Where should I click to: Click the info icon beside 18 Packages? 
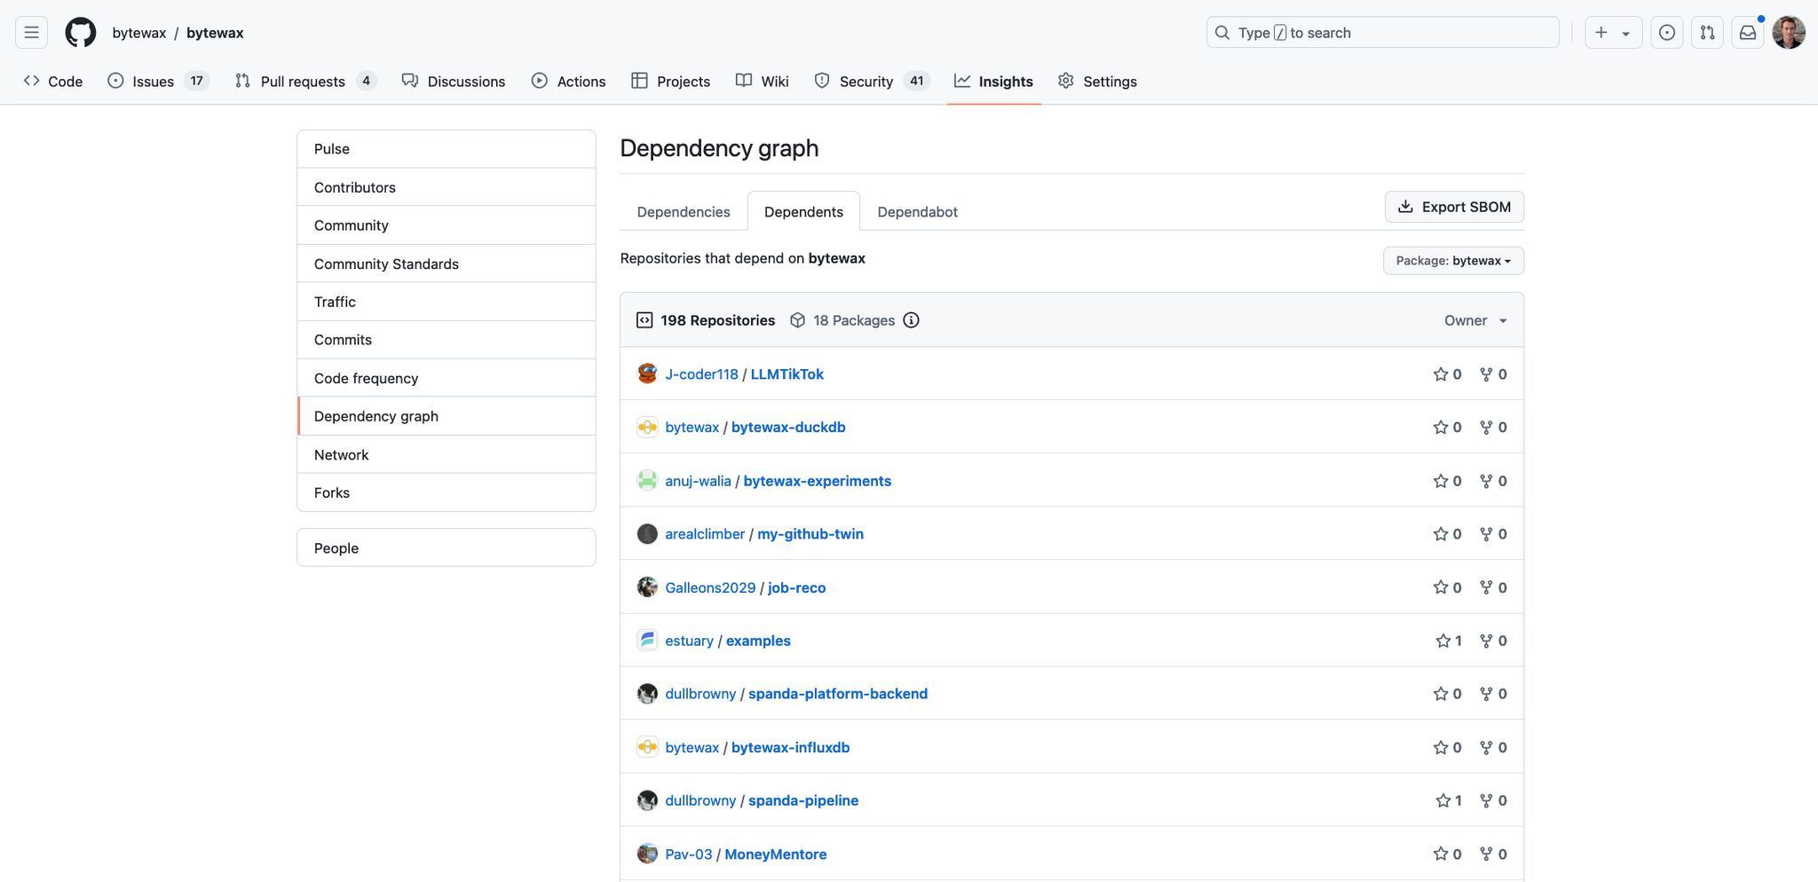pyautogui.click(x=911, y=320)
